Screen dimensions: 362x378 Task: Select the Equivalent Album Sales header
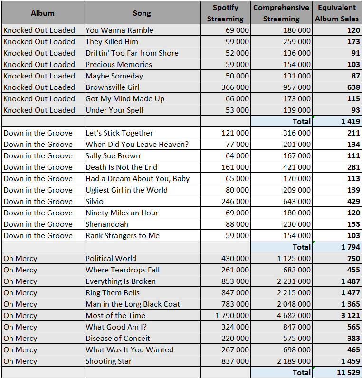(337, 13)
